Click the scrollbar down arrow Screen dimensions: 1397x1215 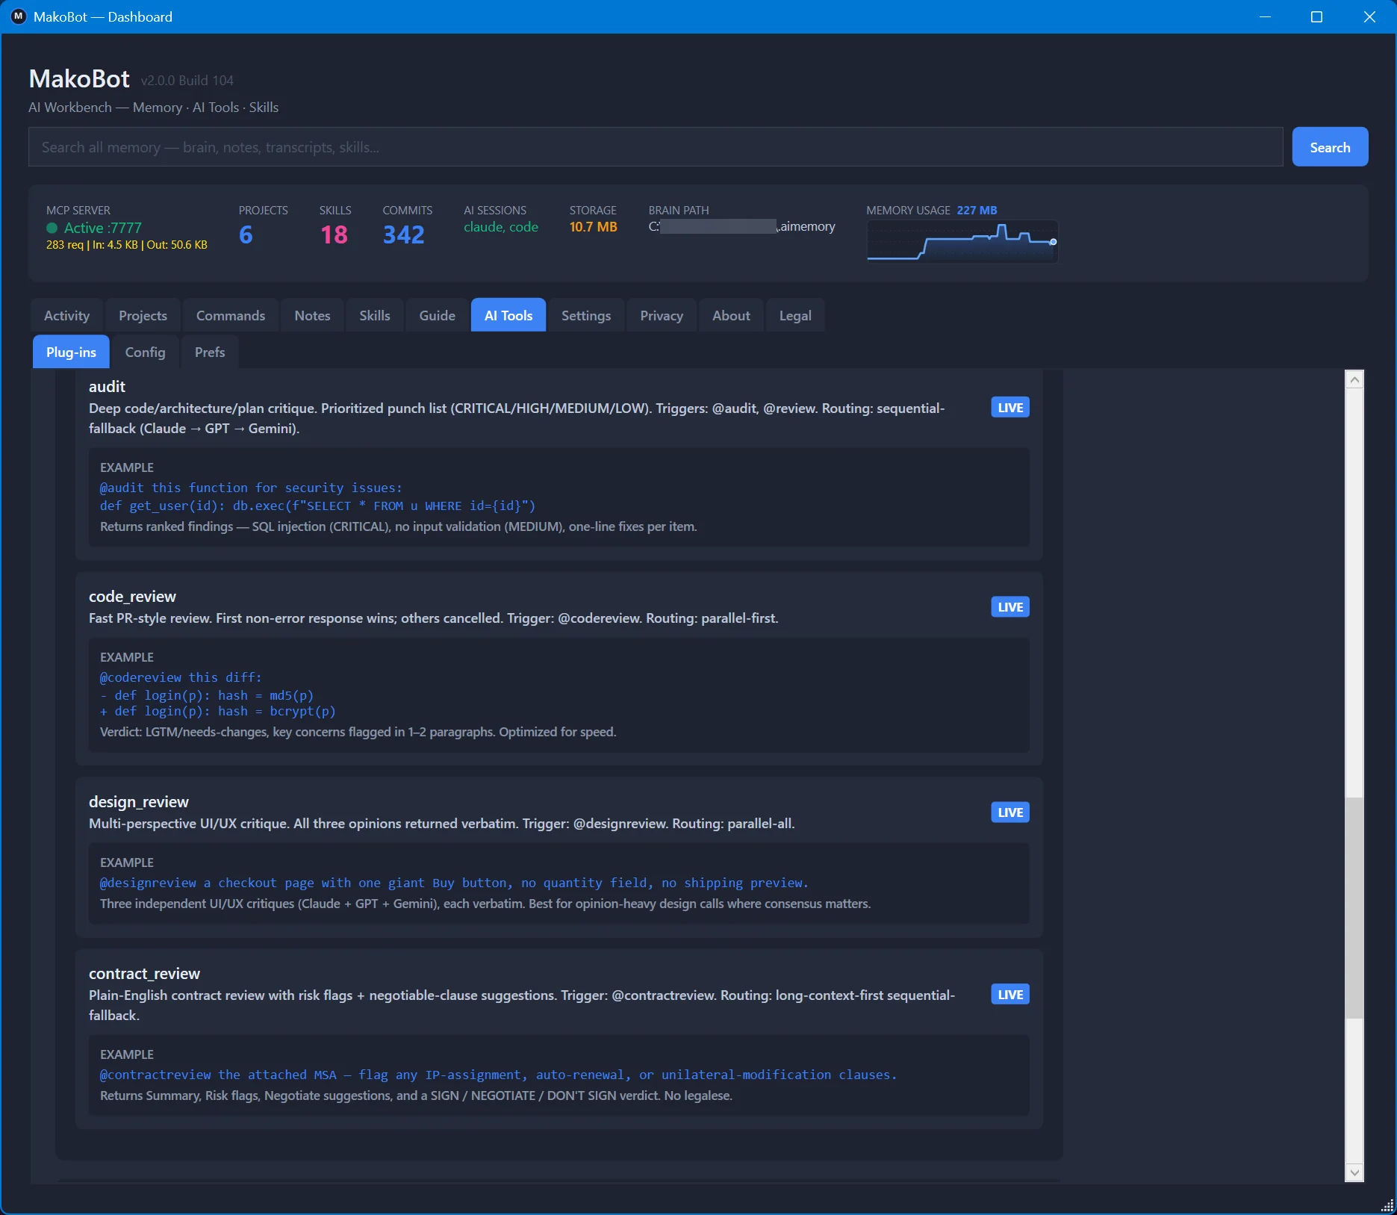click(x=1354, y=1172)
